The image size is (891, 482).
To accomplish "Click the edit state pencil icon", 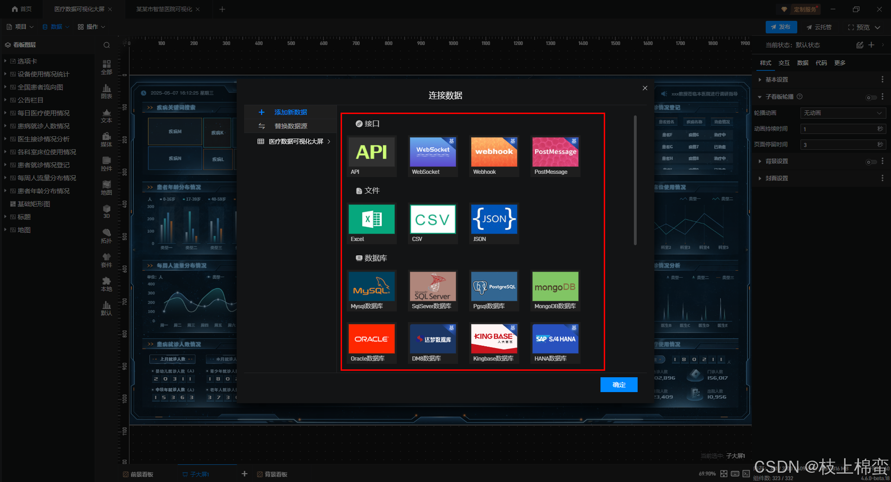I will click(x=859, y=45).
